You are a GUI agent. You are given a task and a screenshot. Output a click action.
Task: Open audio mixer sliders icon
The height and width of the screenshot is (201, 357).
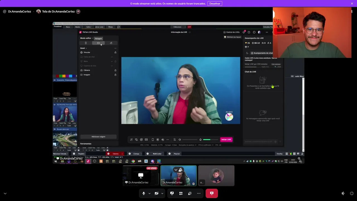pos(175,140)
